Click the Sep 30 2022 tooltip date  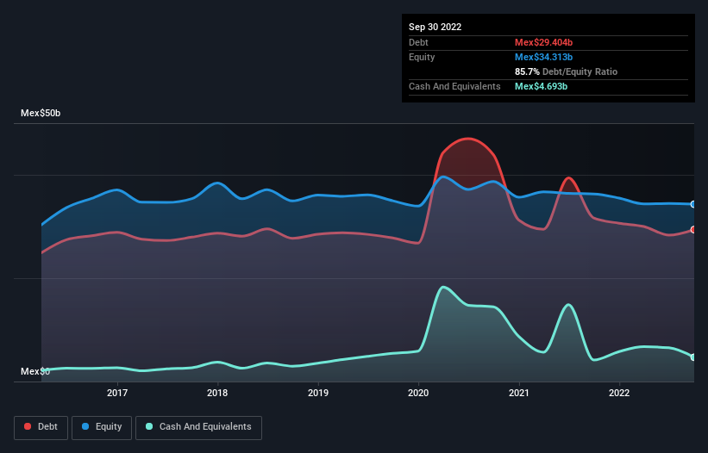(x=435, y=27)
